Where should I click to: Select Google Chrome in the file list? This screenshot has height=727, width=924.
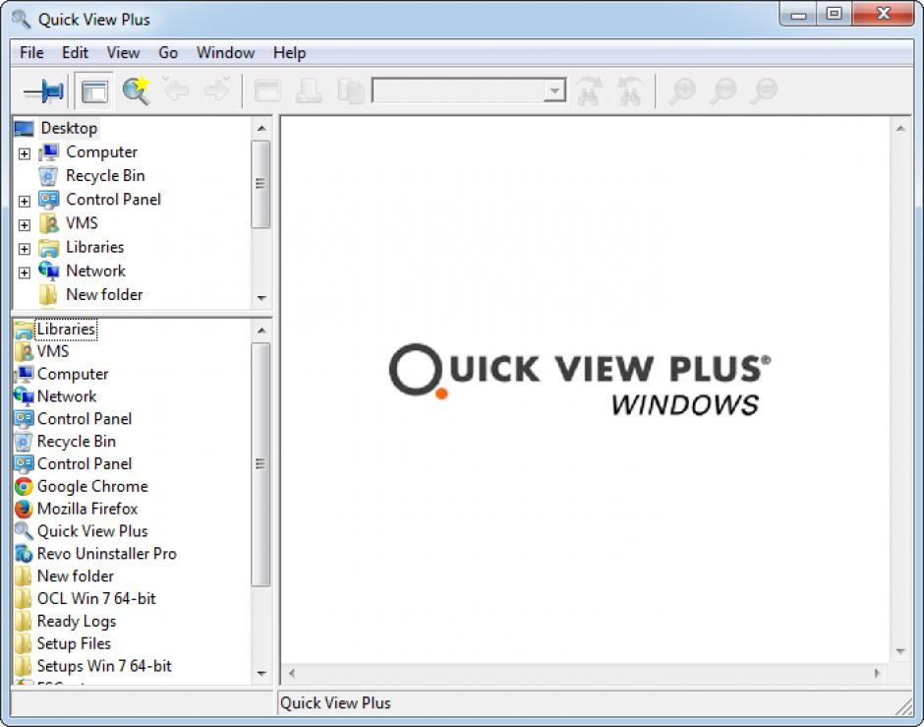pos(92,486)
